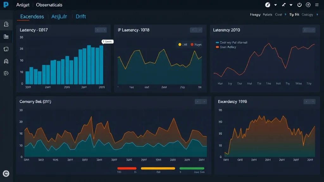Open the Laterancy 2010 panel options control

(309, 30)
